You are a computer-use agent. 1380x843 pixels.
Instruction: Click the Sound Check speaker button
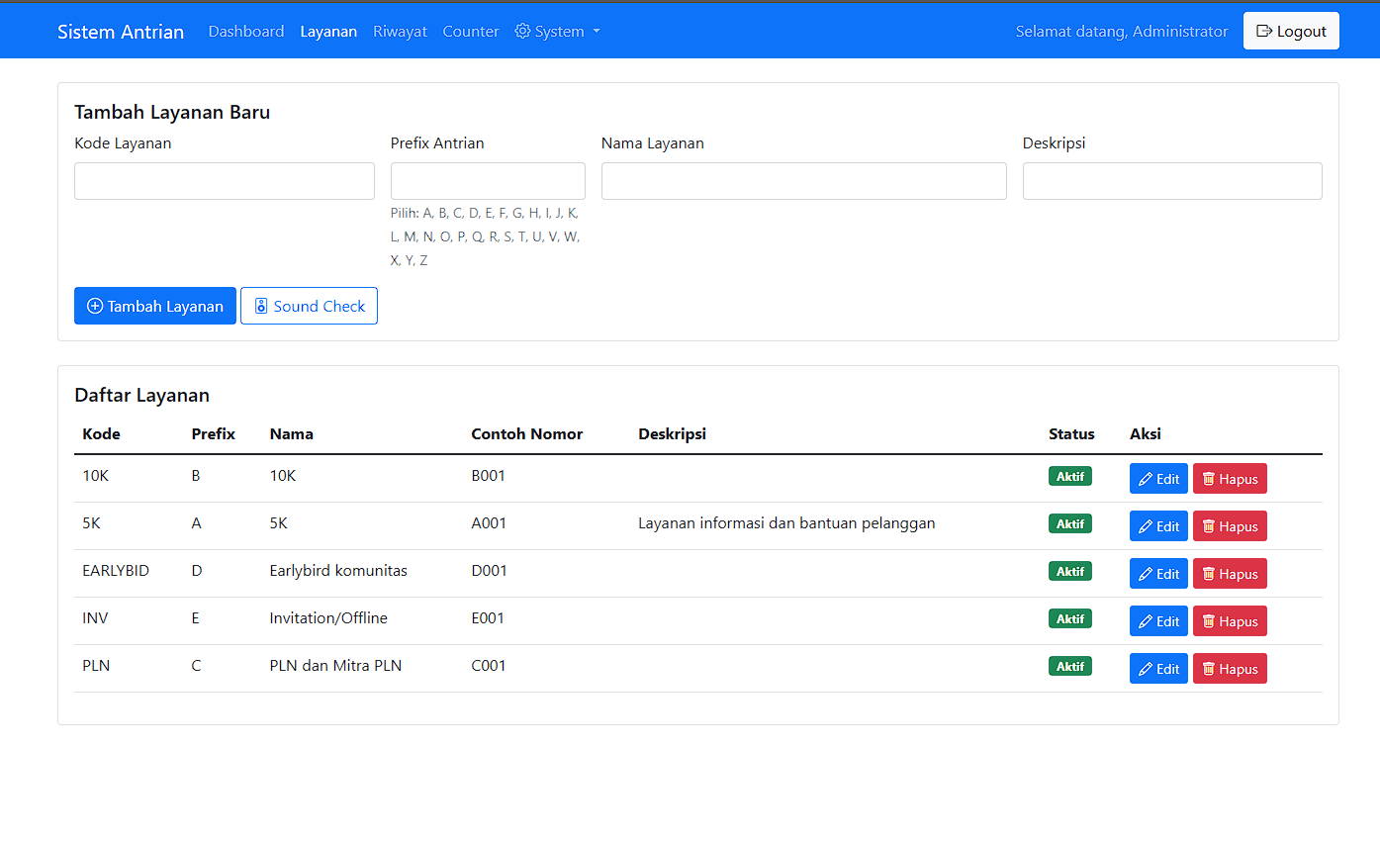309,307
